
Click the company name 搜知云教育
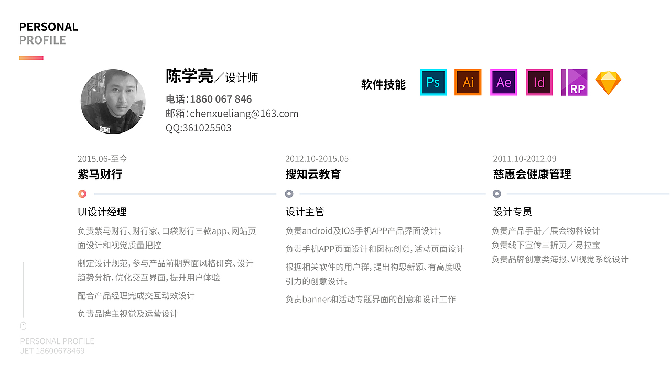[x=313, y=174]
